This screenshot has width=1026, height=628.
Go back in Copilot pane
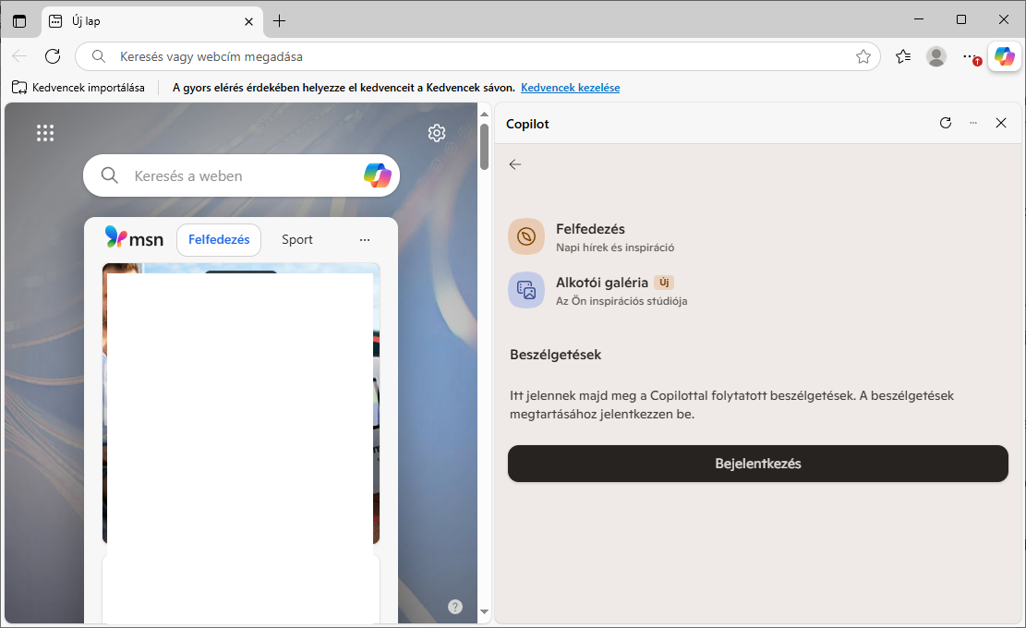pos(515,164)
